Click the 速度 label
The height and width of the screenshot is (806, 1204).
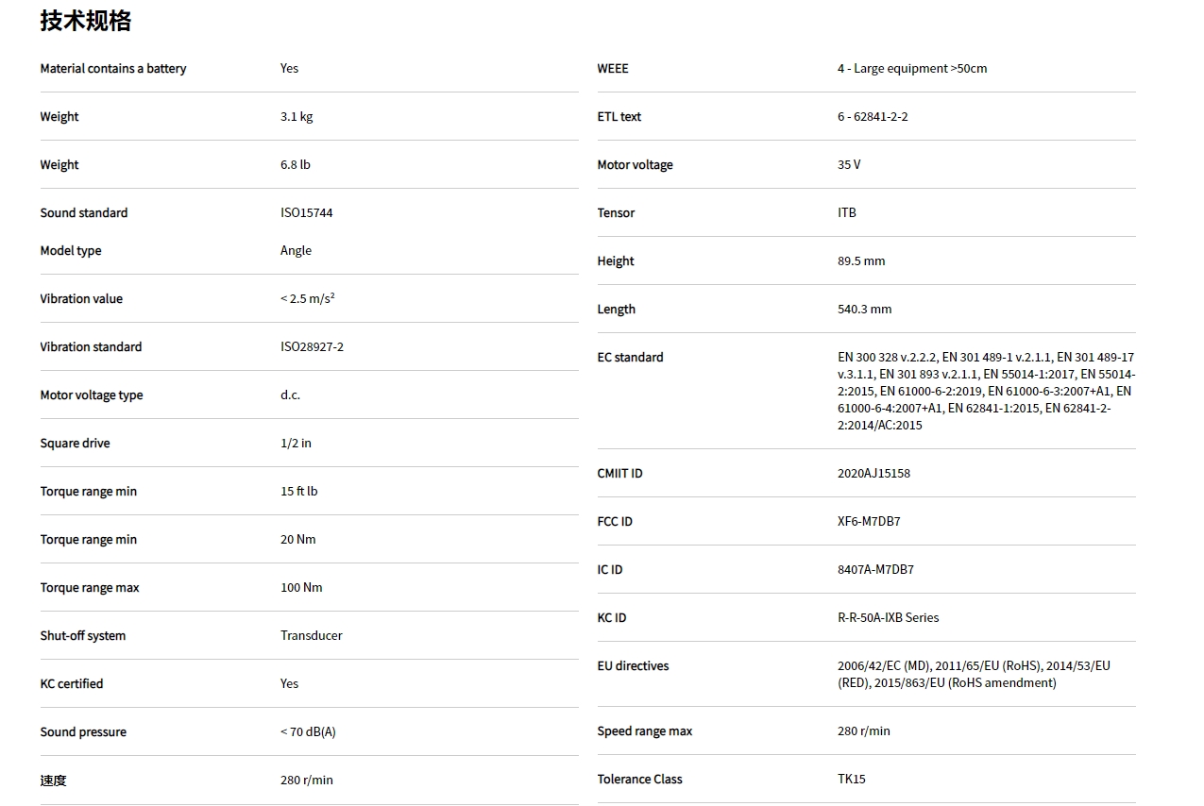coord(54,781)
